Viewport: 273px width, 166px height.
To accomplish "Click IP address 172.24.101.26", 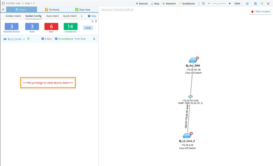I will tap(193, 70).
